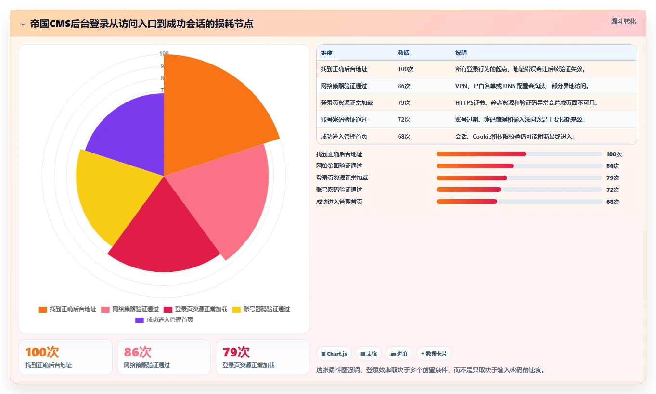656x394 pixels.
Task: Click the 账号密码验证通过 progress bar
Action: tap(519, 190)
